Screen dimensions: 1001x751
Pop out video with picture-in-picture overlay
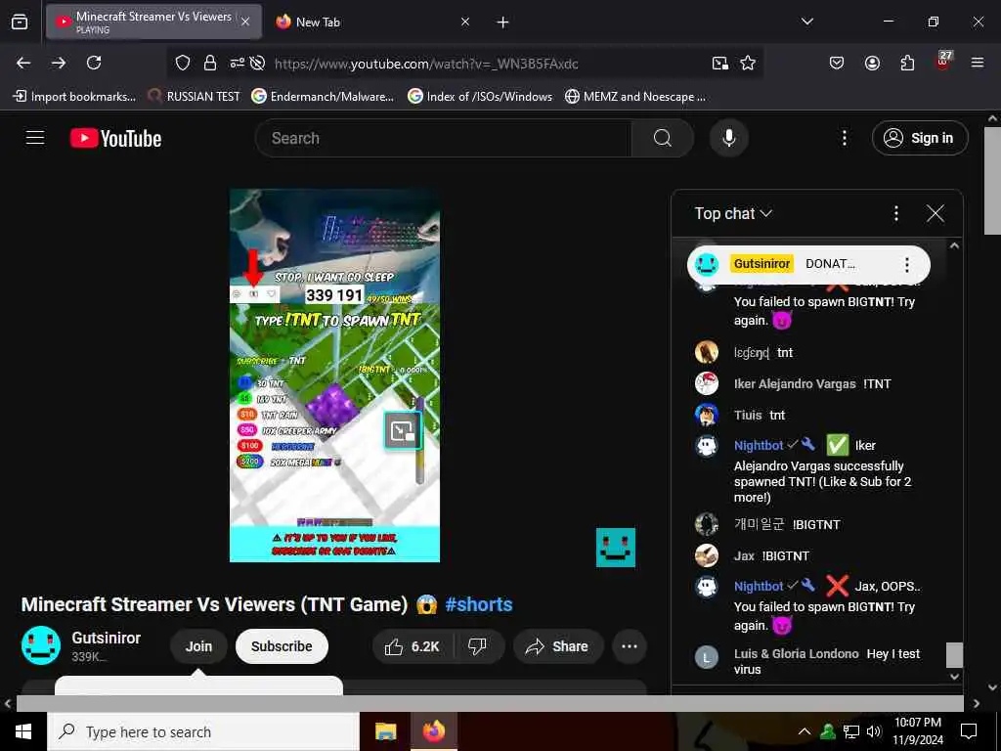pyautogui.click(x=402, y=431)
